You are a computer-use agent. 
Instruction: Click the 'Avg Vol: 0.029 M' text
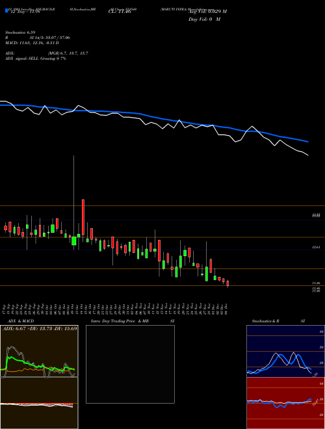(x=207, y=12)
